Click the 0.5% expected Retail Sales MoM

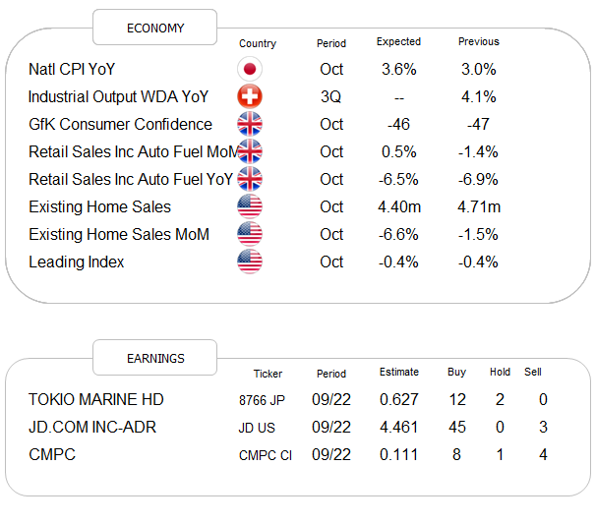point(399,152)
